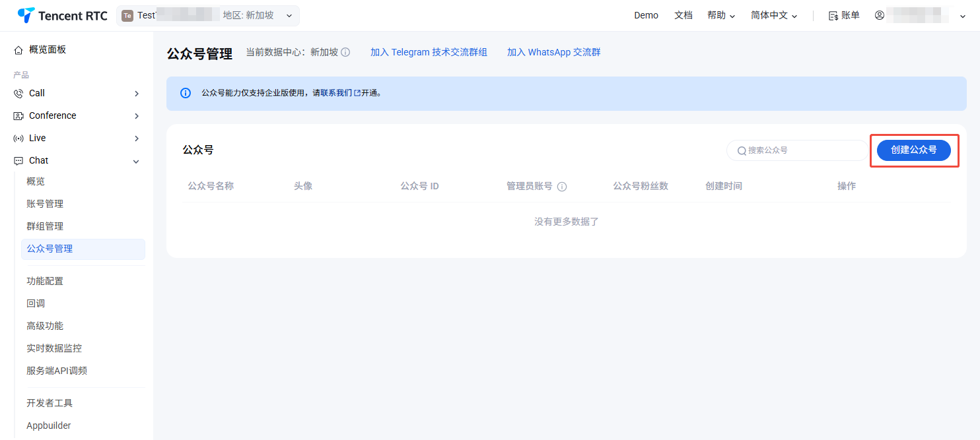980x440 pixels.
Task: Click the blue info icon in notice banner
Action: pos(186,93)
